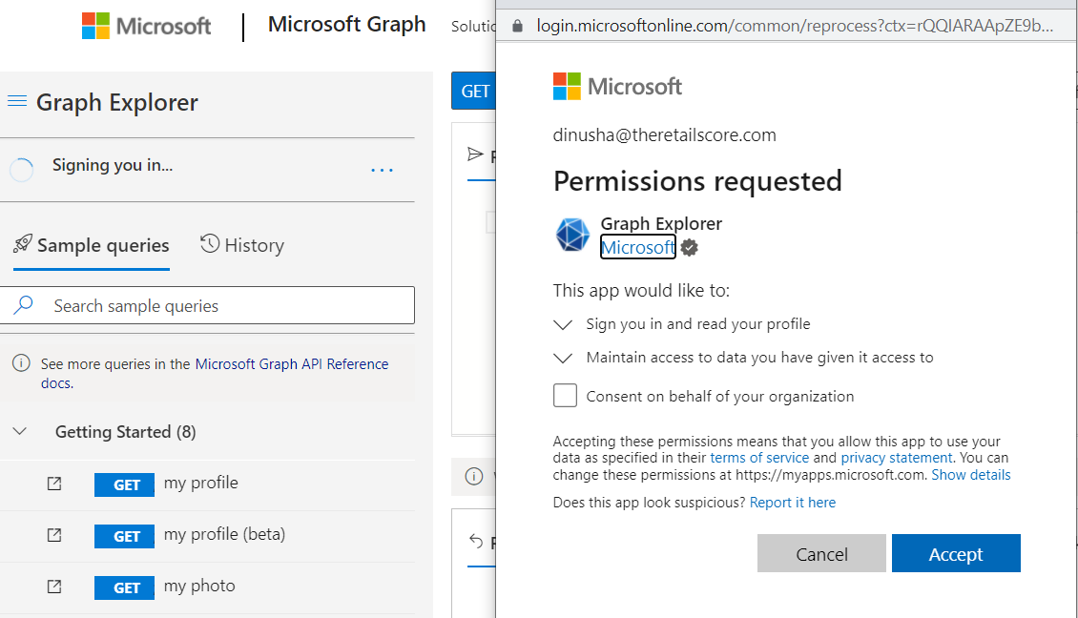Click the Report it here link
The image size is (1078, 618).
tap(793, 503)
